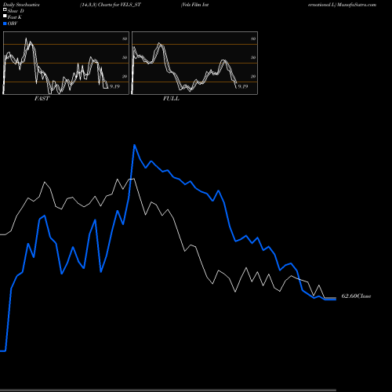Click the MunafaSutra.com label
This screenshot has width=392, height=392.
coord(357,5)
